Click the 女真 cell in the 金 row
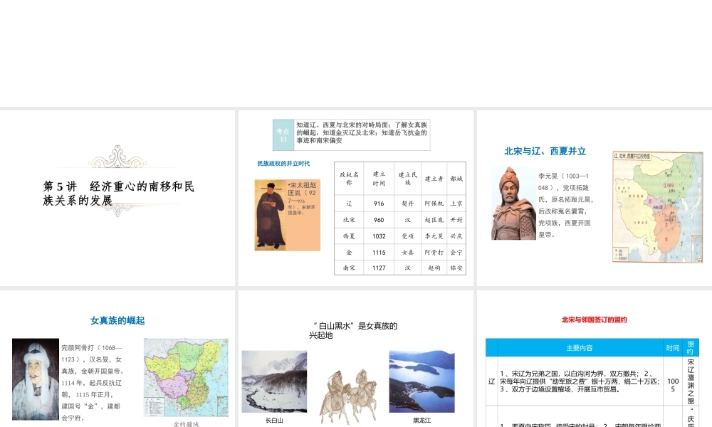This screenshot has width=712, height=427. [x=407, y=253]
